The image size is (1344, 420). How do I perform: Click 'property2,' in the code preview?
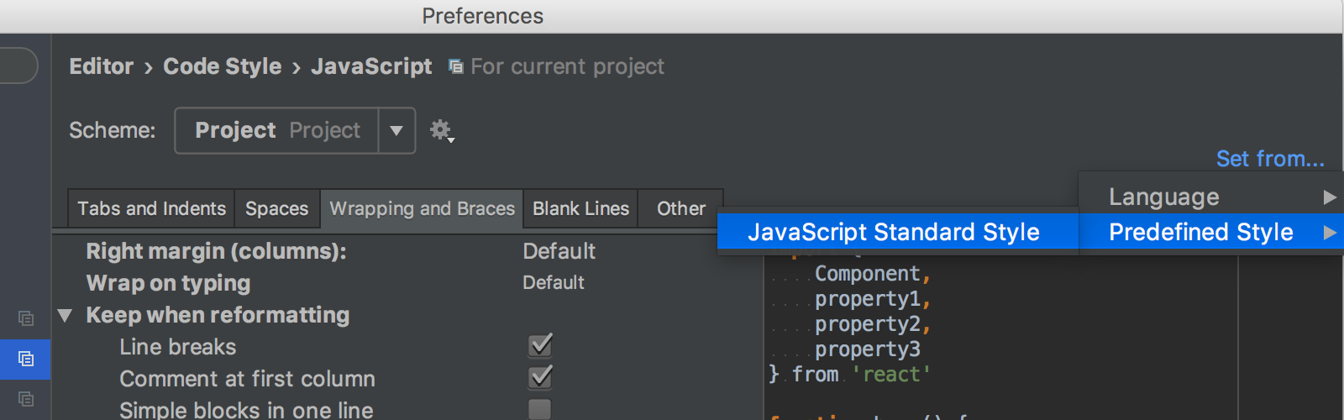(873, 324)
